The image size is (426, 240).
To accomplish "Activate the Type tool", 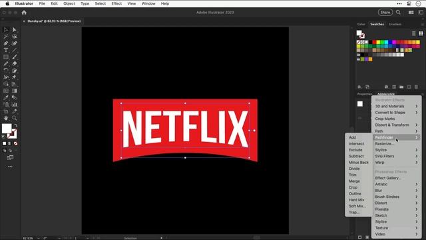I will (x=6, y=50).
